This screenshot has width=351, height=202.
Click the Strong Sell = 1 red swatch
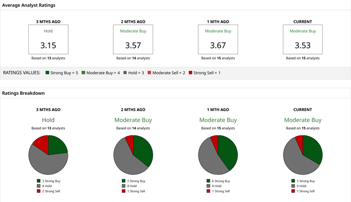[x=191, y=73]
